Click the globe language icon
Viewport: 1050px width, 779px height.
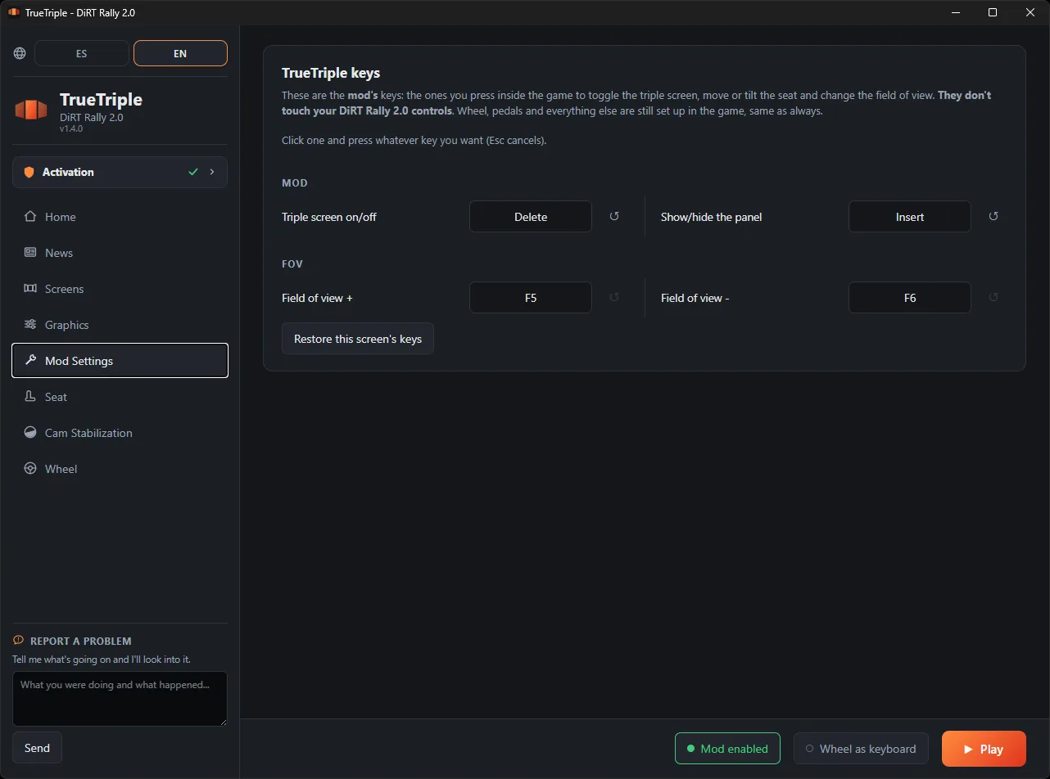(20, 53)
